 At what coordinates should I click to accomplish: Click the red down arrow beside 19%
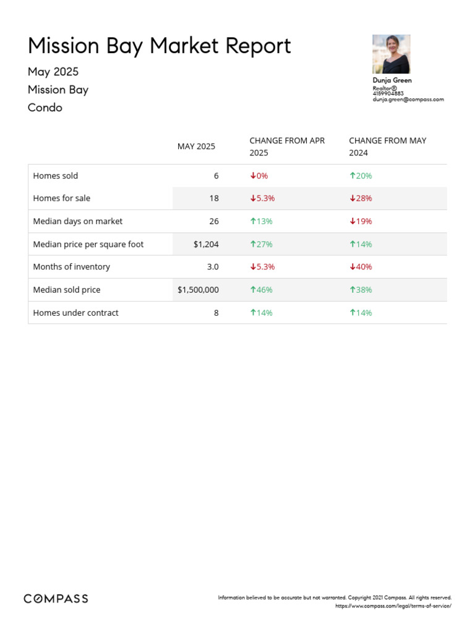352,222
